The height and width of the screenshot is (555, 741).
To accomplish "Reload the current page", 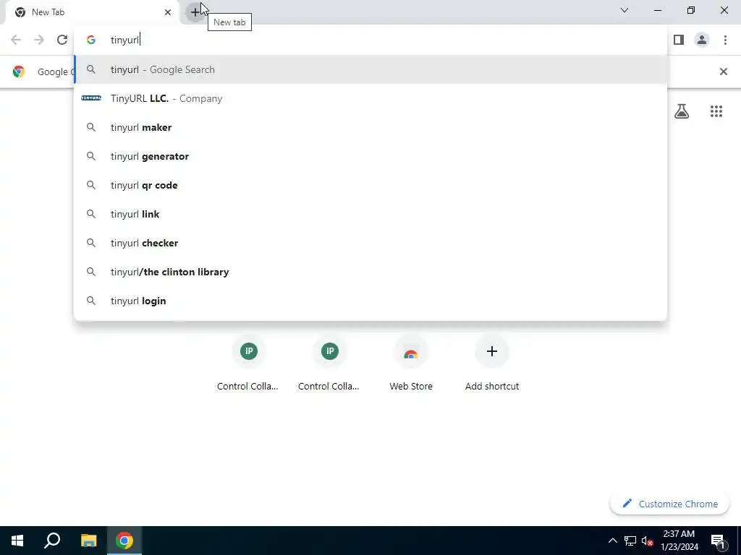I will (62, 40).
